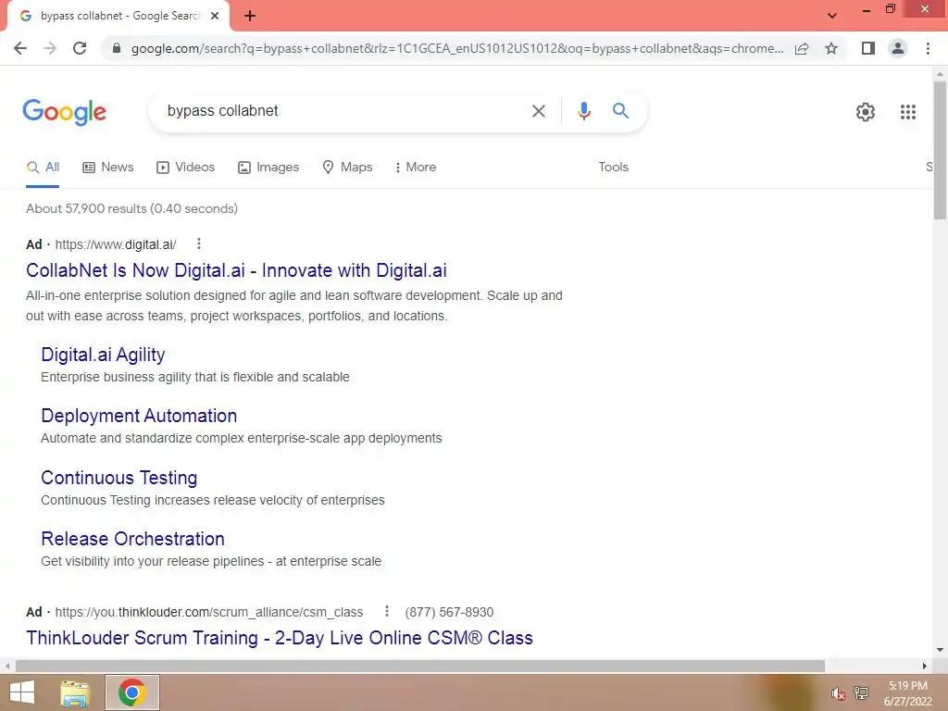Click the Chrome taskbar icon
The width and height of the screenshot is (948, 711).
[131, 692]
